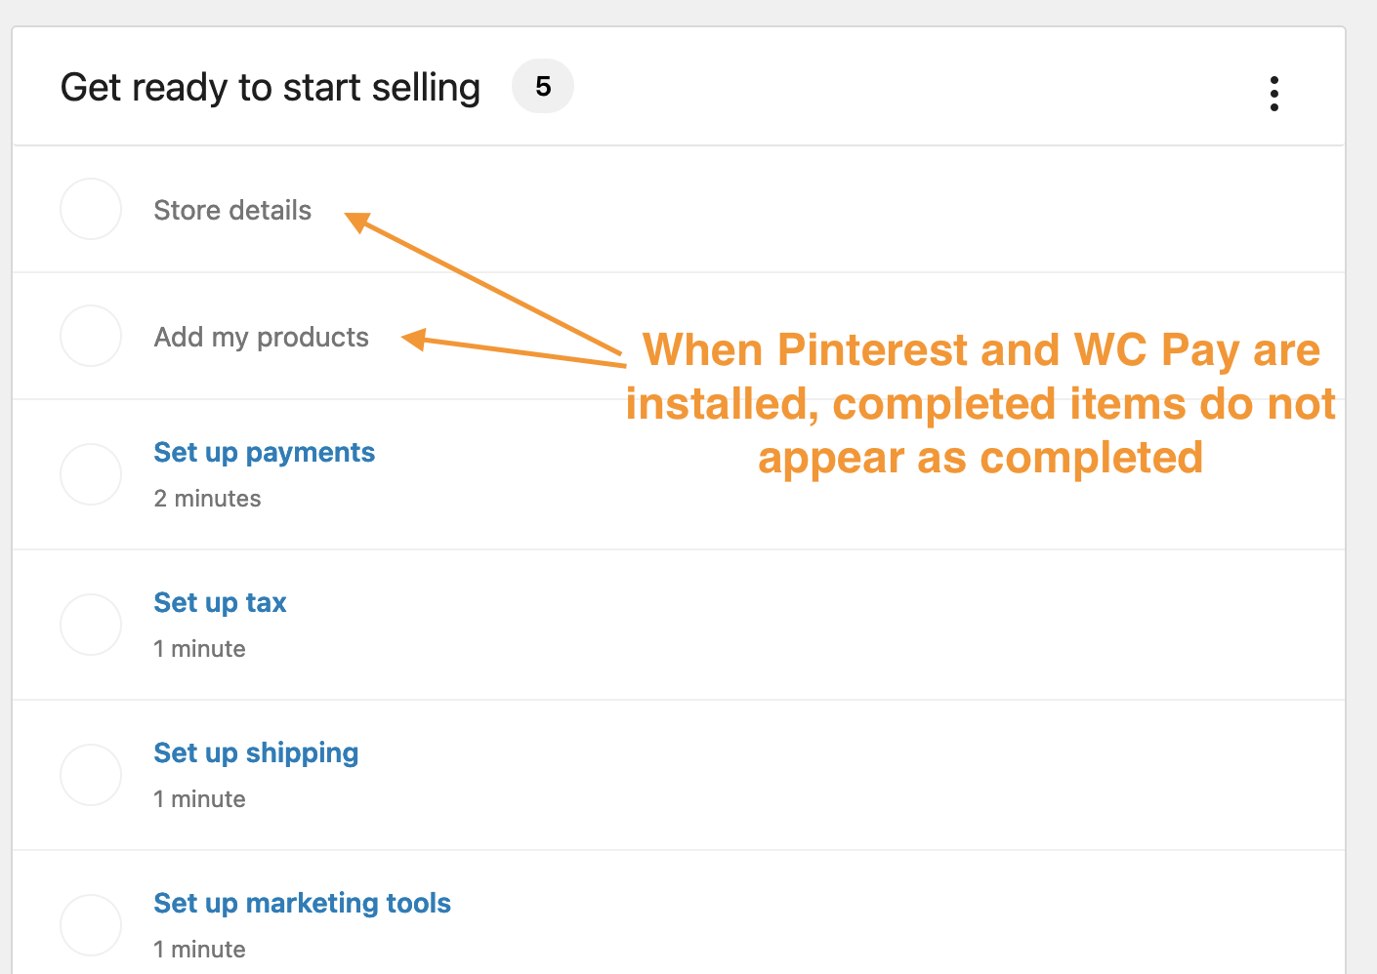Select the Store details list item

click(232, 209)
